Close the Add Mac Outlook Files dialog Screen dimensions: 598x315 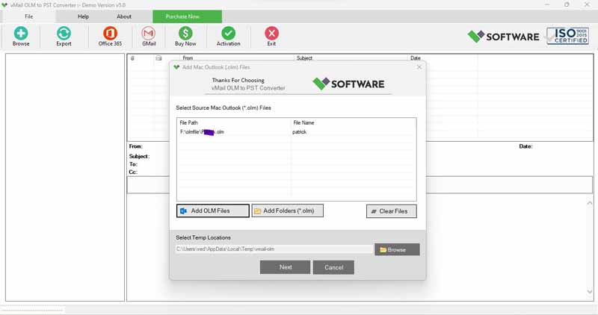(419, 67)
